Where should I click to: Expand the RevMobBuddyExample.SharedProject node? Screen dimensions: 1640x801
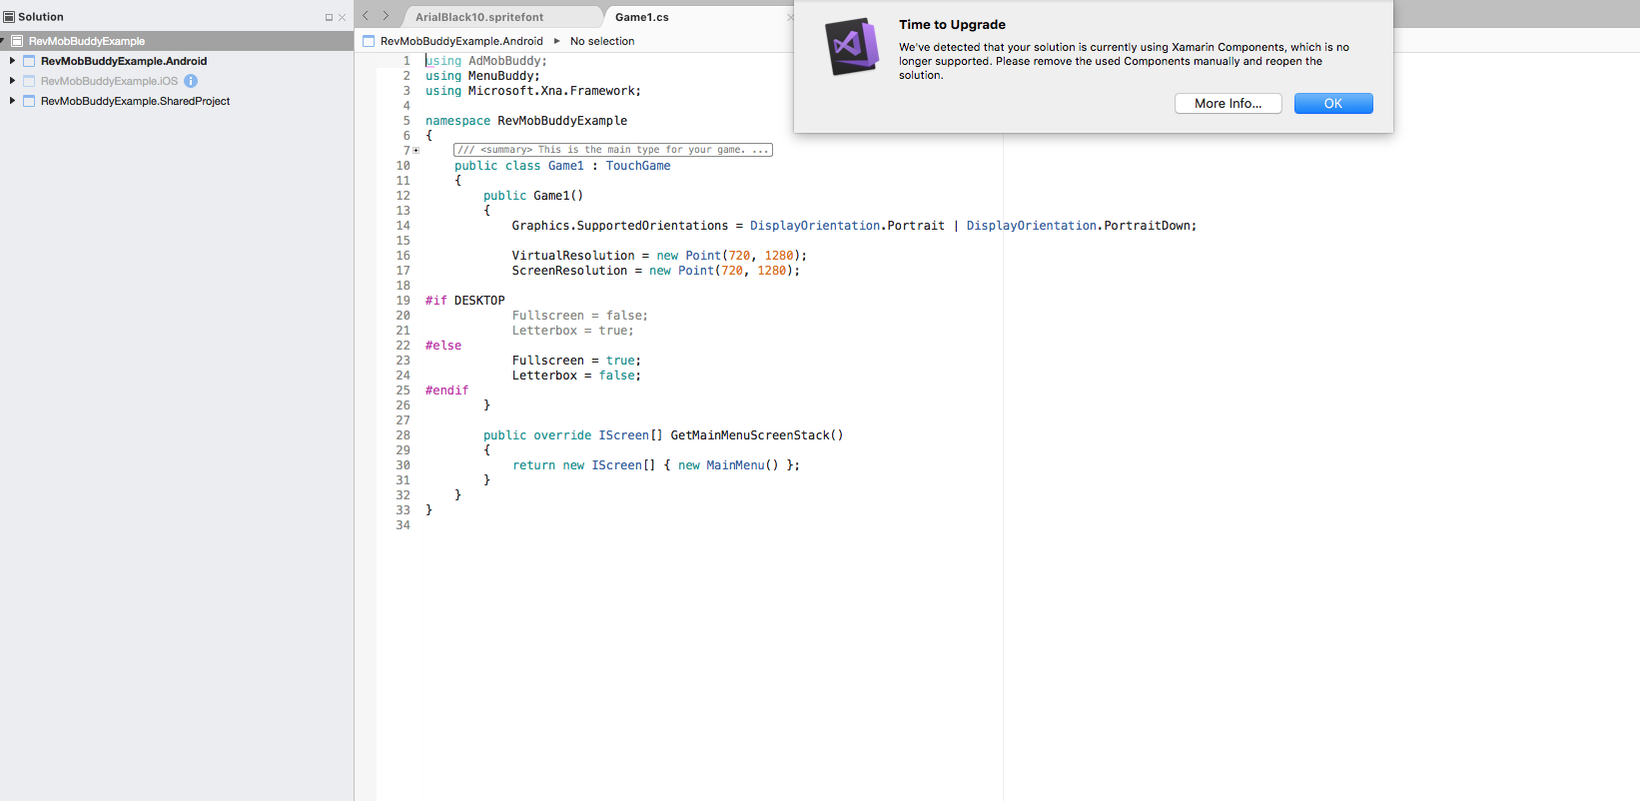pos(12,101)
